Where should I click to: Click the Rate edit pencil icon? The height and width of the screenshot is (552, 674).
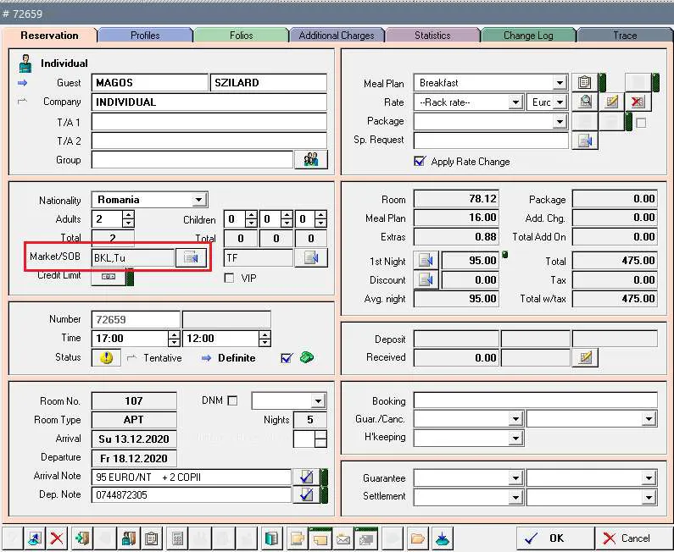[611, 102]
